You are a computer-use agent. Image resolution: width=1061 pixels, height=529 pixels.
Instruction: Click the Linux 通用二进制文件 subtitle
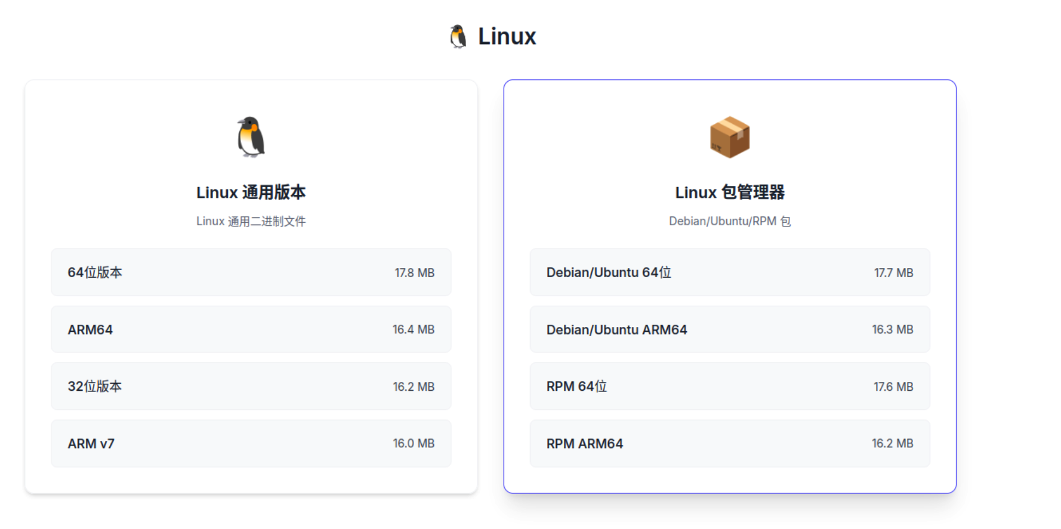pos(251,222)
